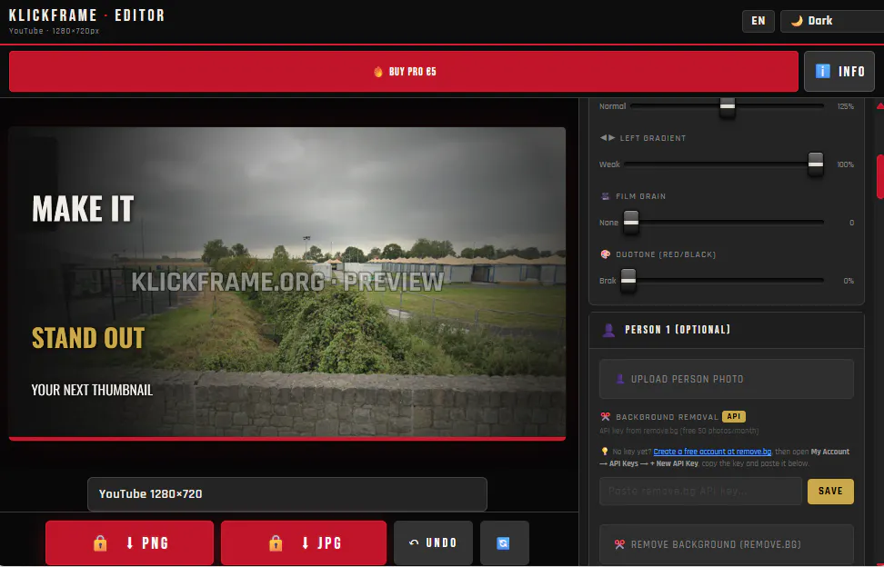This screenshot has height=567, width=884.
Task: Click the lightbulb hint icon
Action: coord(605,452)
